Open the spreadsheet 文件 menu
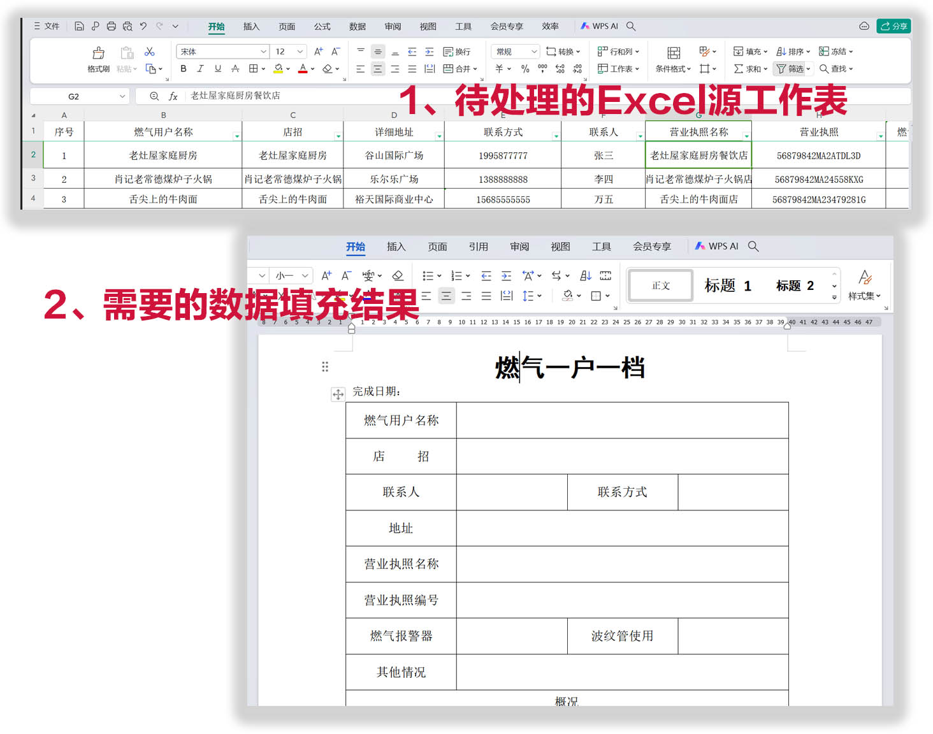 (47, 26)
